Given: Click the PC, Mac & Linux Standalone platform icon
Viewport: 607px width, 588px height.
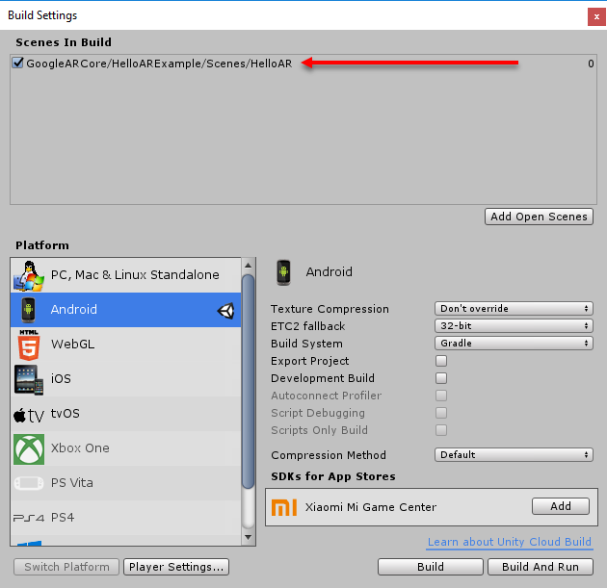Looking at the screenshot, I should (x=29, y=275).
